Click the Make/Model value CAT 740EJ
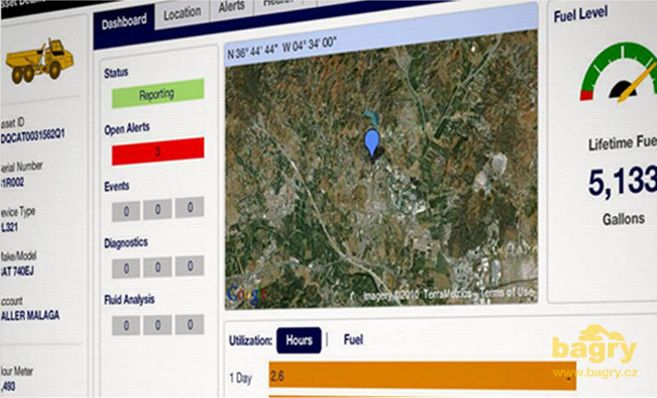The width and height of the screenshot is (657, 398). pyautogui.click(x=17, y=271)
